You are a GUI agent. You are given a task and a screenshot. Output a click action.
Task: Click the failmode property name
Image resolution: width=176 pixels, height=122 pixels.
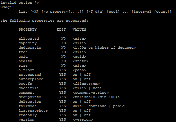coord(28,106)
